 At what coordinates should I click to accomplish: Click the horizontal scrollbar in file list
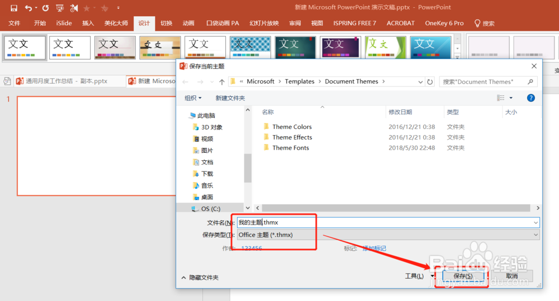pyautogui.click(x=396, y=208)
